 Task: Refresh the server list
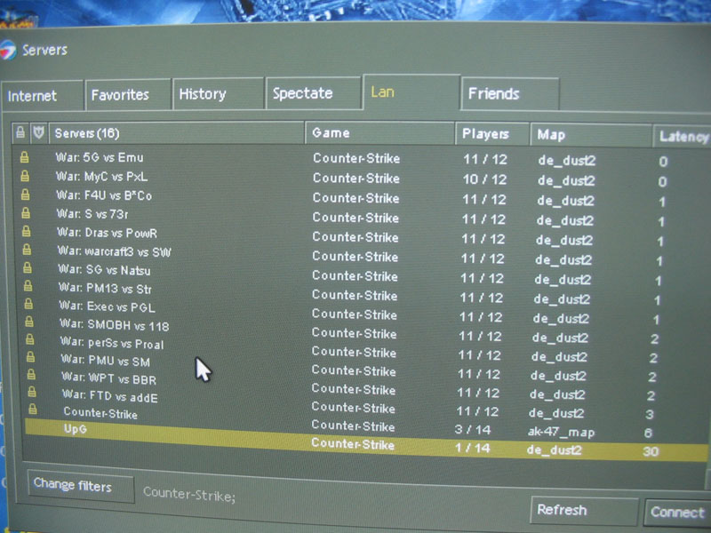[x=584, y=510]
